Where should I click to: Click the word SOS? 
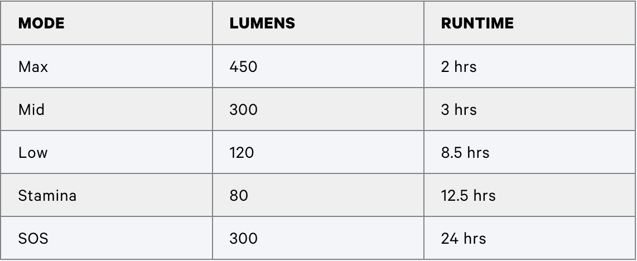tap(33, 239)
